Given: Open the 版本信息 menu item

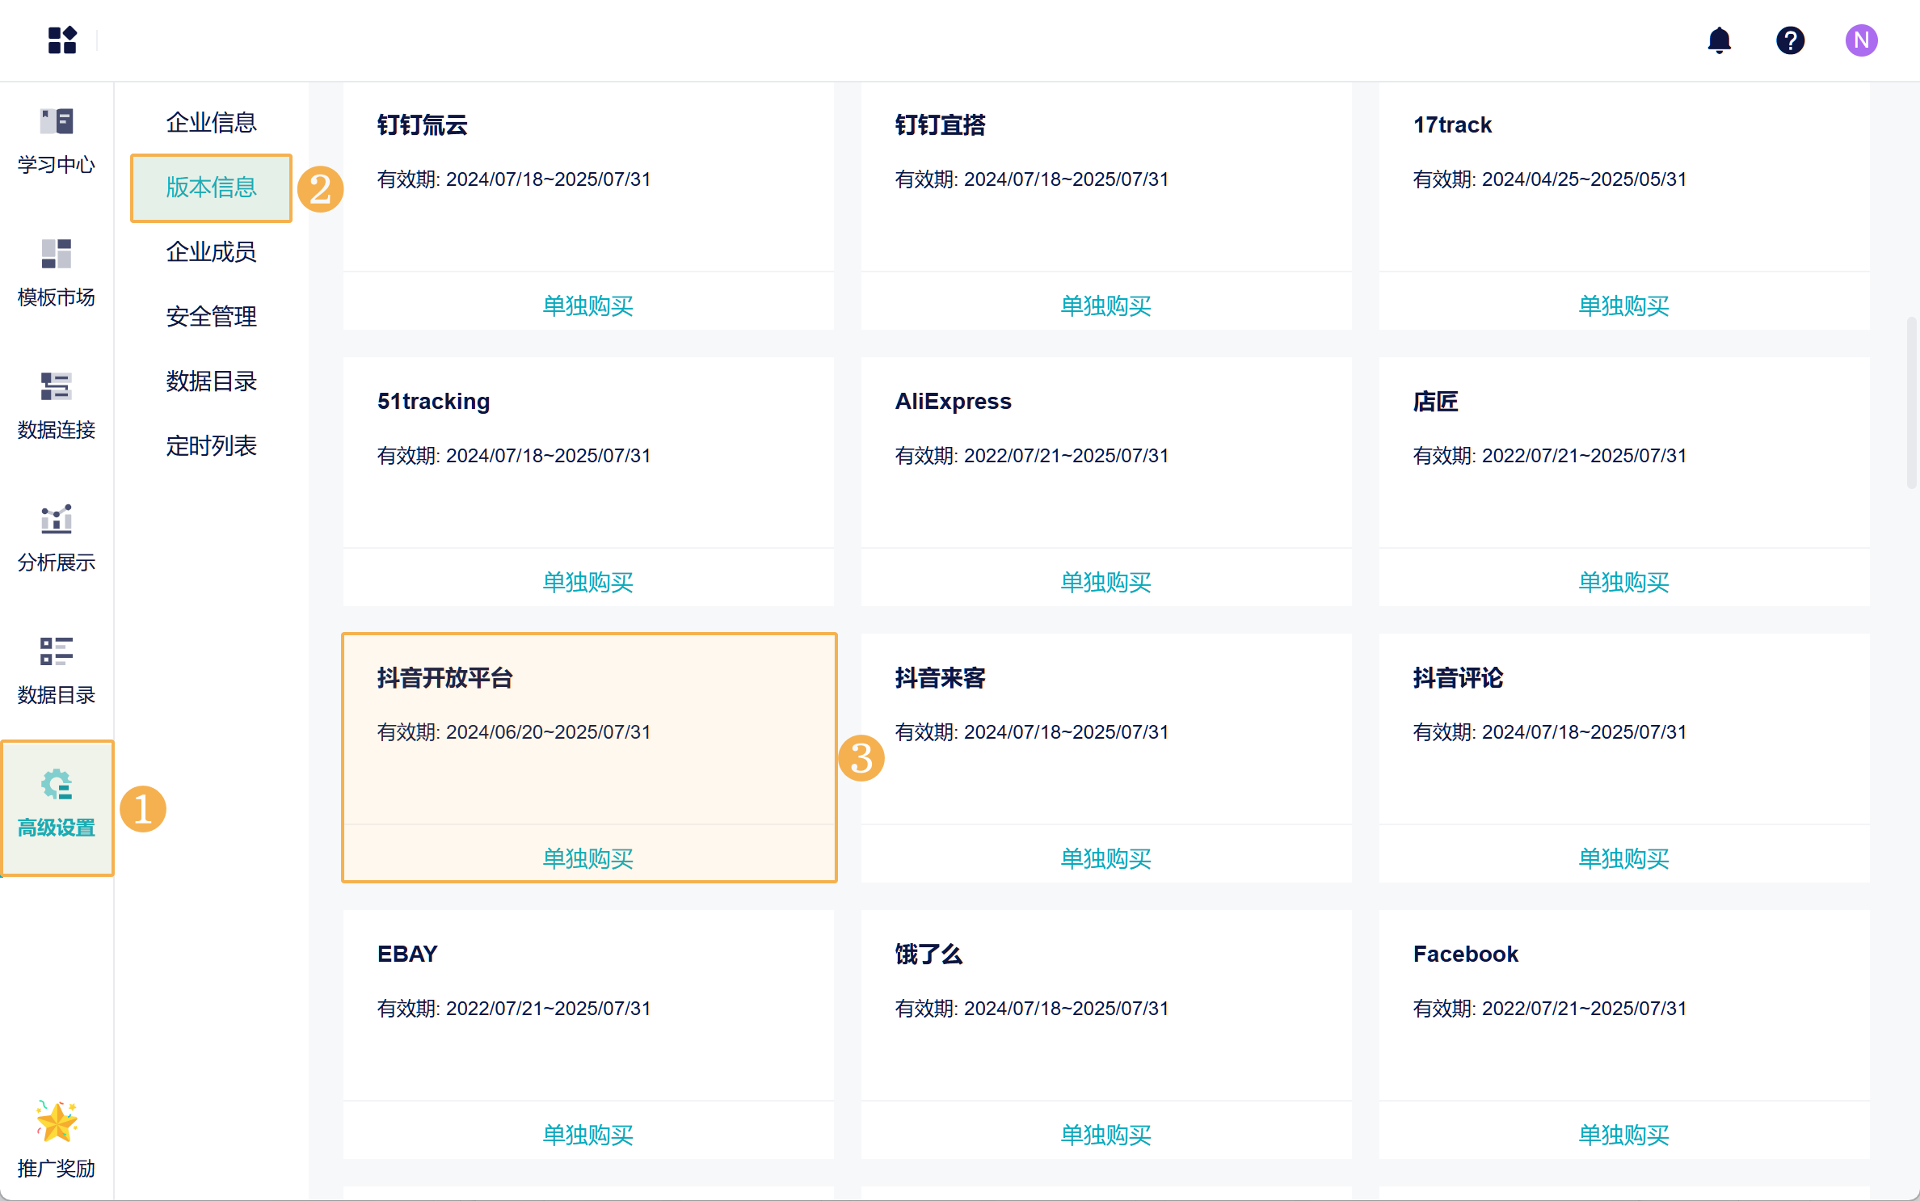Looking at the screenshot, I should coord(211,188).
